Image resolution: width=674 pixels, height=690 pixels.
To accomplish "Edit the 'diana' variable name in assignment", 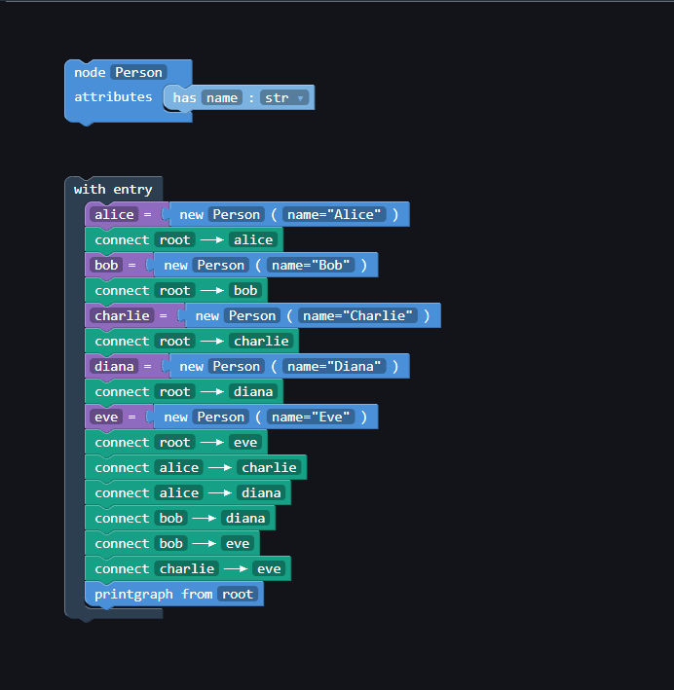I will (x=114, y=366).
